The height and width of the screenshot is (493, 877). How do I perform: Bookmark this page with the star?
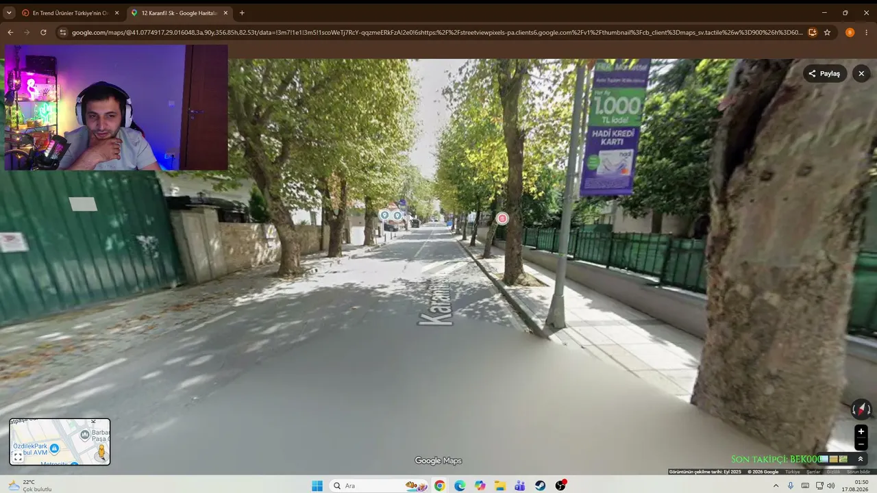click(827, 32)
